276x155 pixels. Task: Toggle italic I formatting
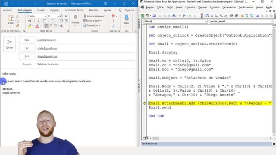[34, 21]
